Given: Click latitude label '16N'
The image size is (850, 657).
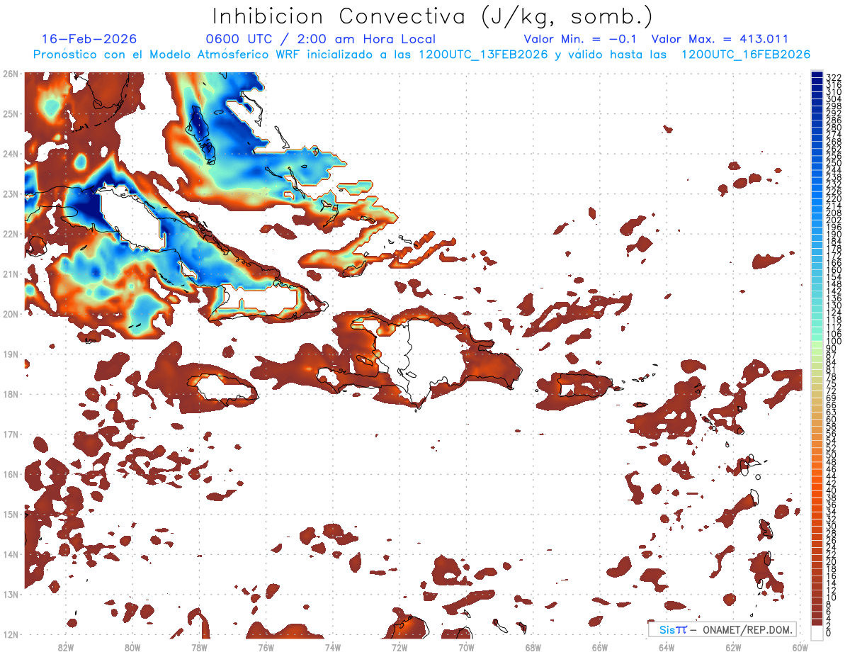Looking at the screenshot, I should [x=11, y=474].
